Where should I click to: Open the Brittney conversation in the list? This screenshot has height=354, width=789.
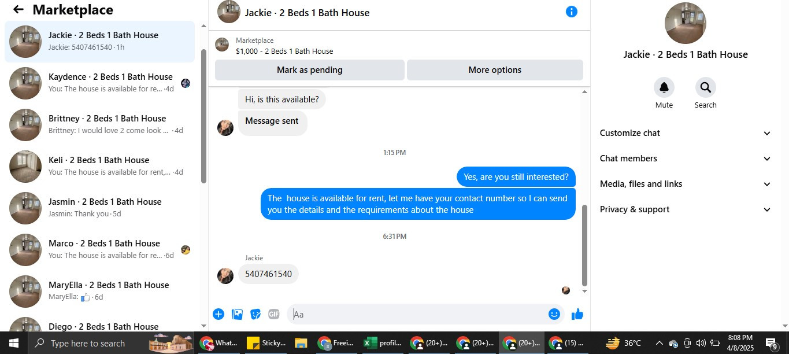[x=100, y=125]
